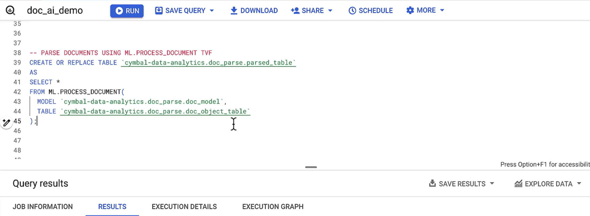Screen dimensions: 590x216
Task: Click the AI assist pen icon at line 45
Action: [6, 123]
